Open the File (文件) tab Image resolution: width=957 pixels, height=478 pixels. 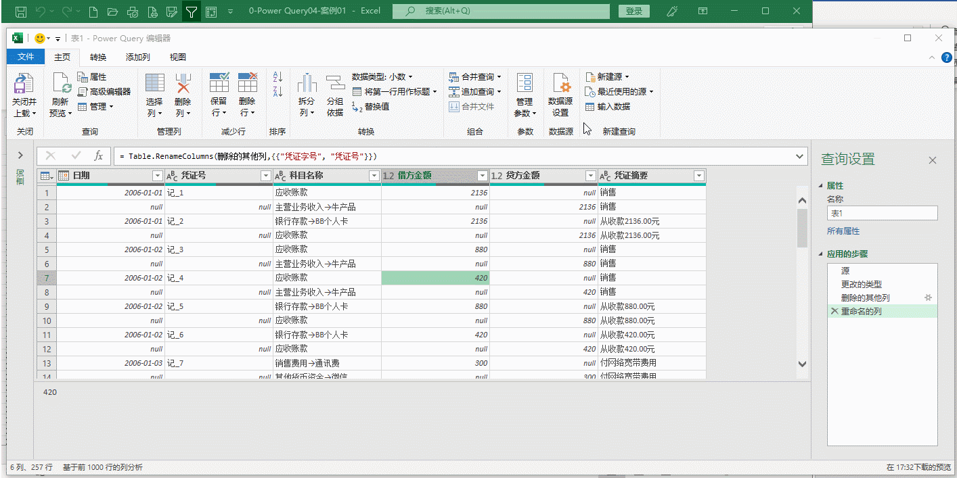coord(26,57)
